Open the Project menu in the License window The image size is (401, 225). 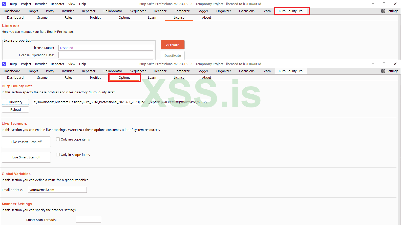[26, 4]
